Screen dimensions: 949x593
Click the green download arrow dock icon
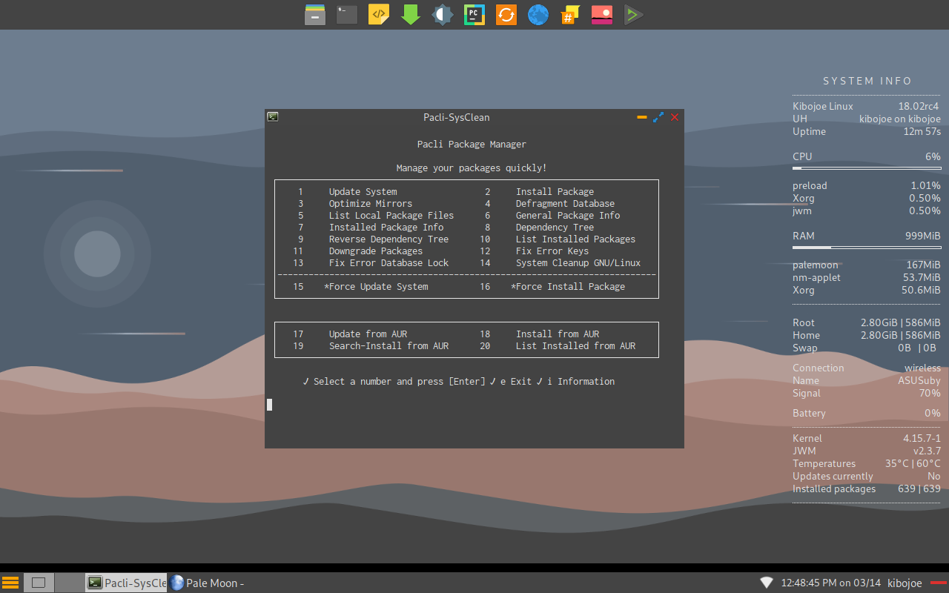point(411,15)
